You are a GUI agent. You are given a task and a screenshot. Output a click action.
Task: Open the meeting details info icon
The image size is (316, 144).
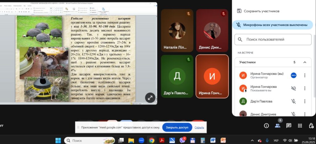tap(266, 126)
